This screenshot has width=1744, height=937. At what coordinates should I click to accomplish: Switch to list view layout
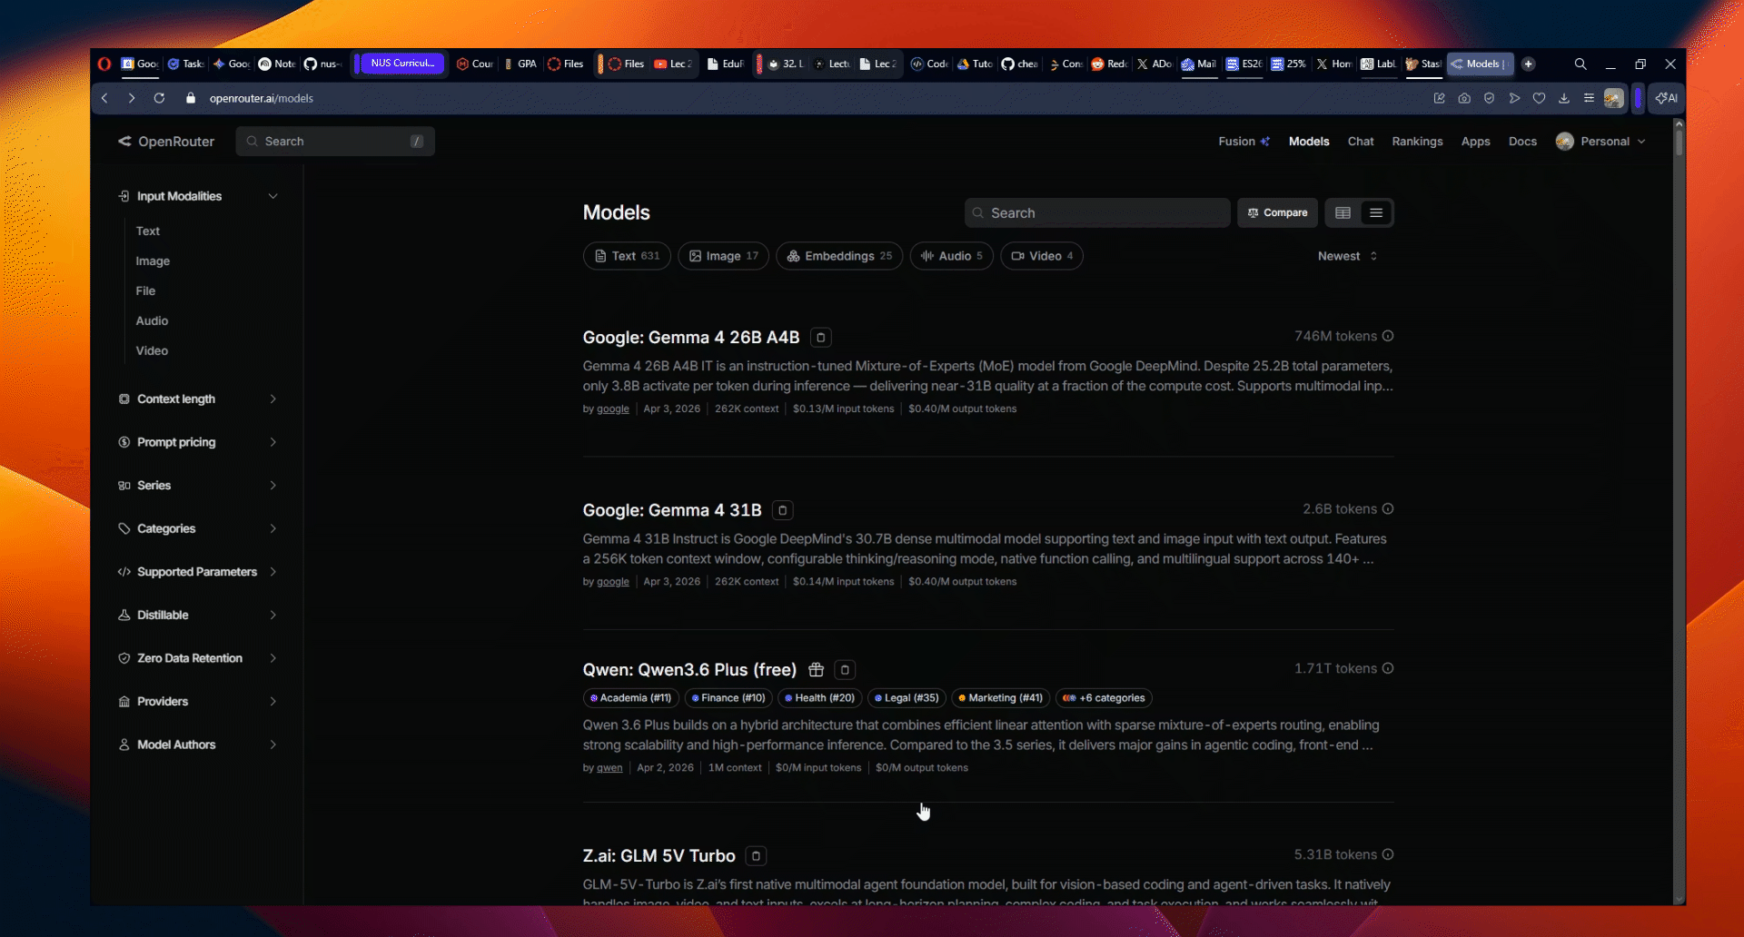coord(1376,212)
